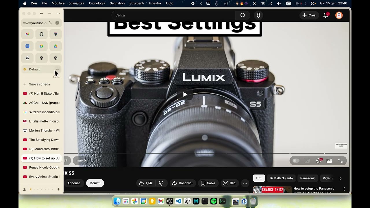Open ChatGPT from the Dock

tap(187, 201)
